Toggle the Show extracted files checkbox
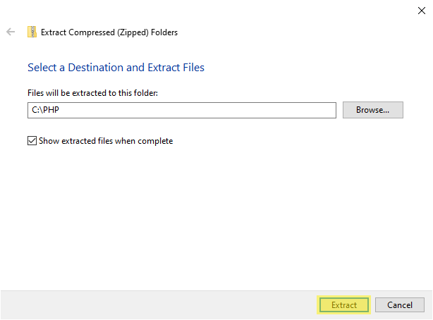 pos(32,141)
